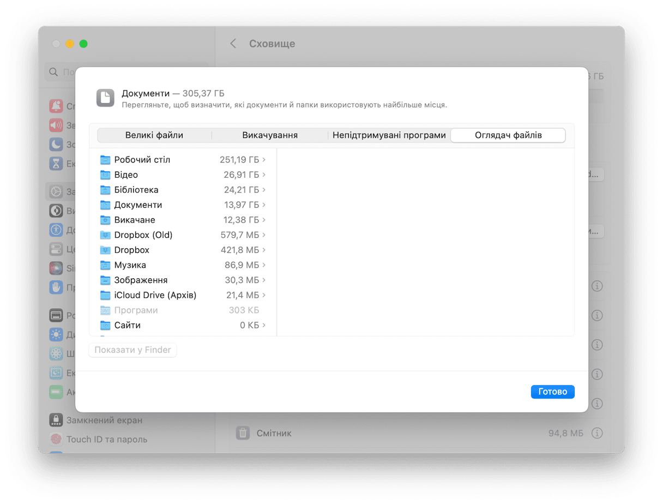Image resolution: width=663 pixels, height=504 pixels.
Task: Click the Відео folder icon
Action: pyautogui.click(x=105, y=175)
